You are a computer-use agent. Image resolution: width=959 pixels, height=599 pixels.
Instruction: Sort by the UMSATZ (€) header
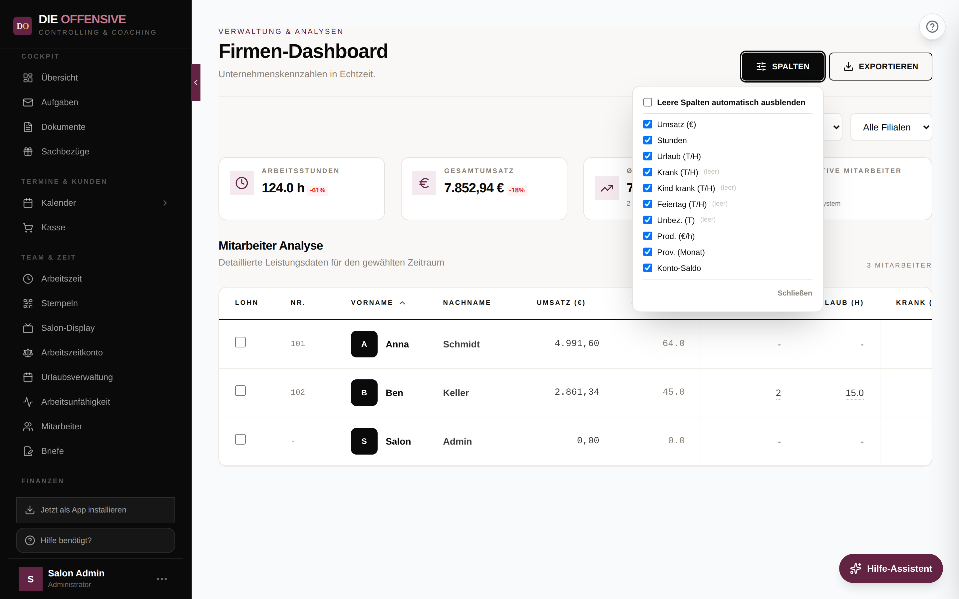tap(561, 303)
